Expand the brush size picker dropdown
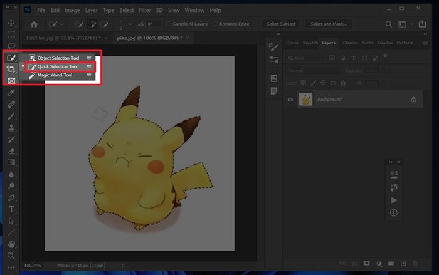Image resolution: width=439 pixels, height=275 pixels. coord(130,24)
